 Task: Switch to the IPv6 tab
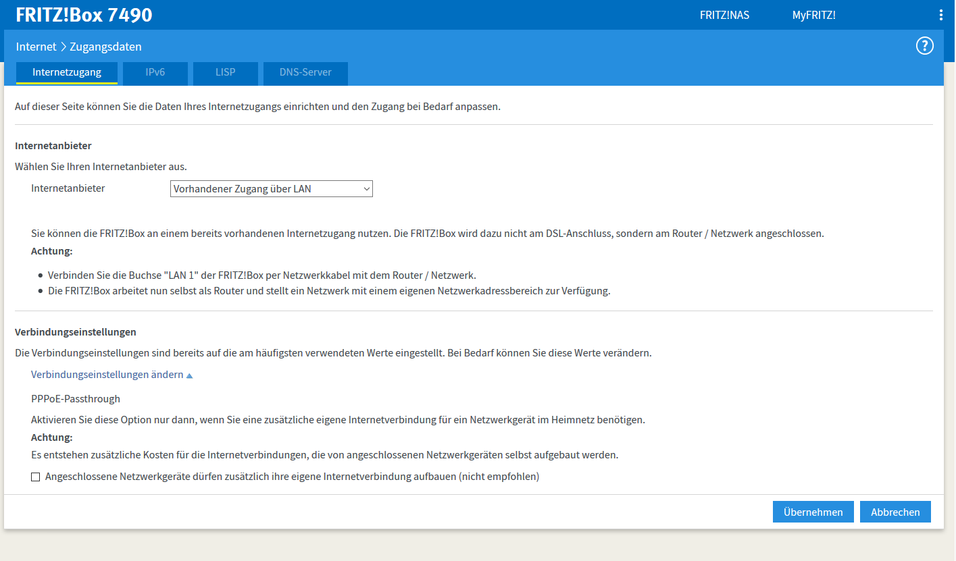pyautogui.click(x=155, y=73)
